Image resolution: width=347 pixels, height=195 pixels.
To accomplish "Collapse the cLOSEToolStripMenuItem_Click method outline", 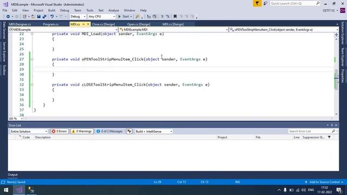I will tap(32, 84).
